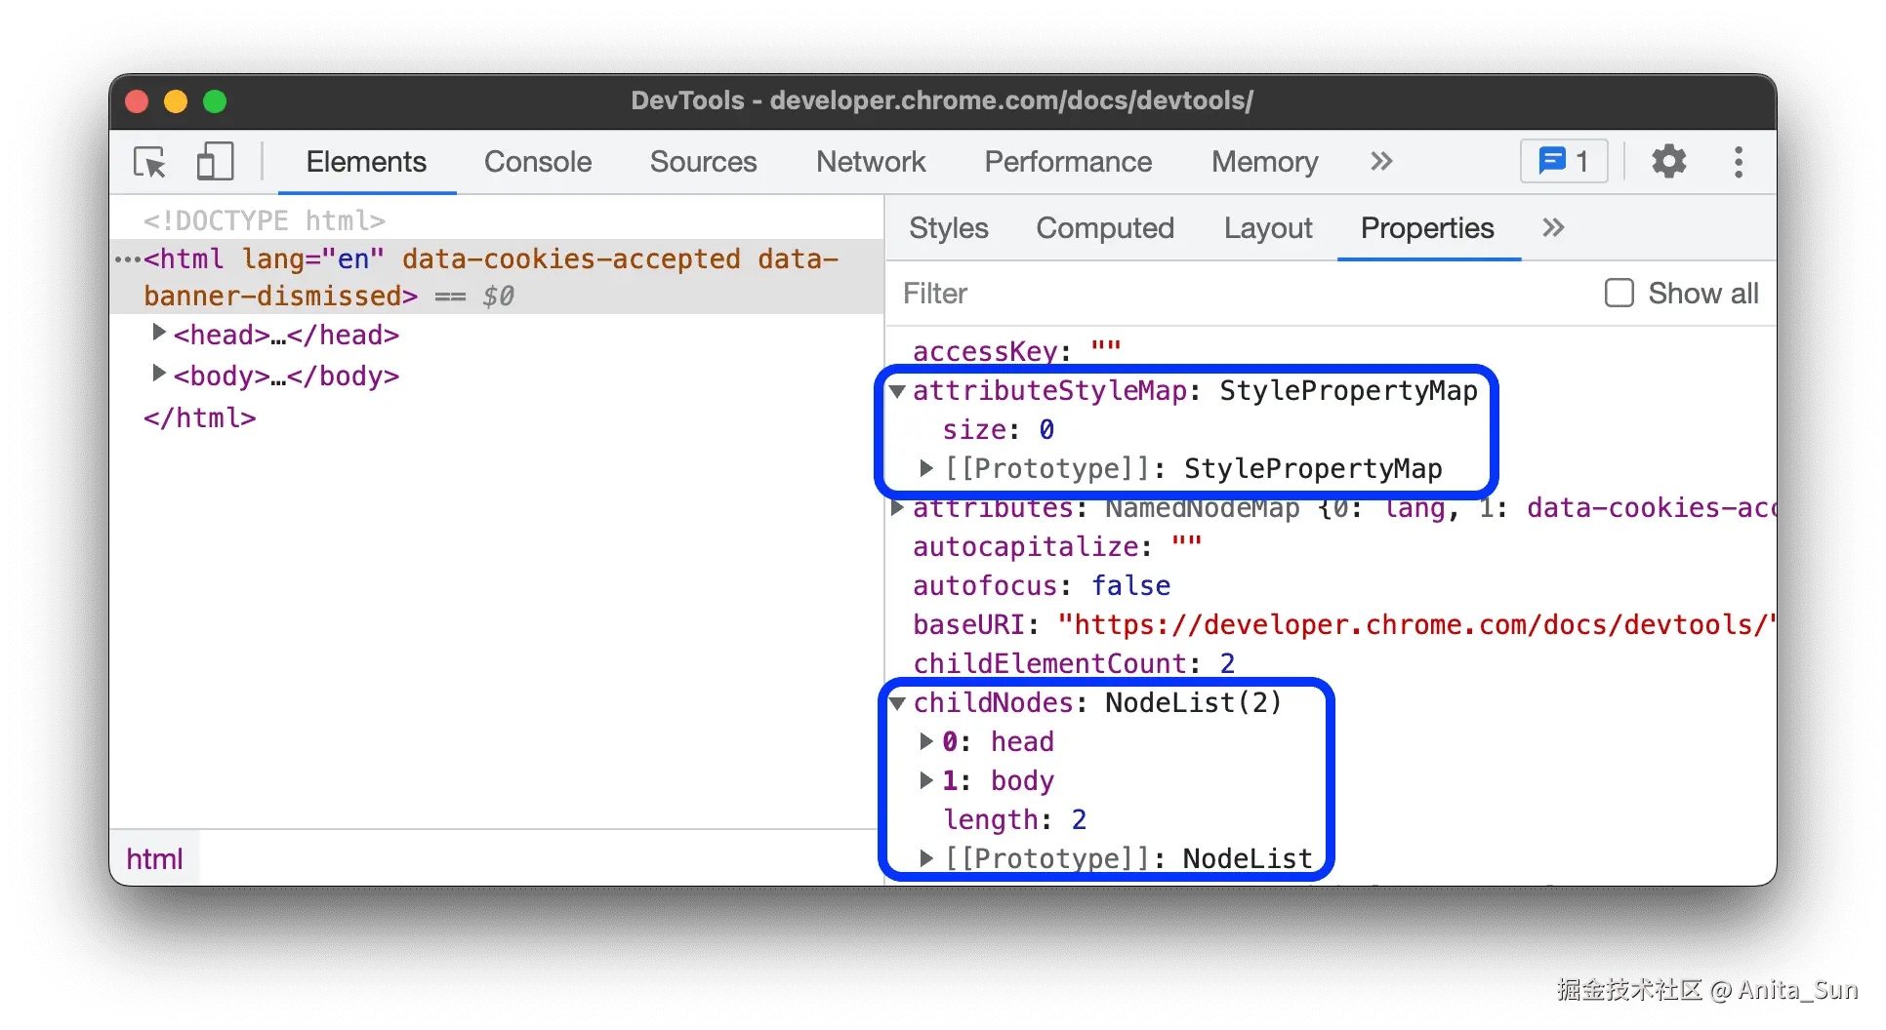
Task: Open the three-dot customize menu
Action: tap(1738, 162)
